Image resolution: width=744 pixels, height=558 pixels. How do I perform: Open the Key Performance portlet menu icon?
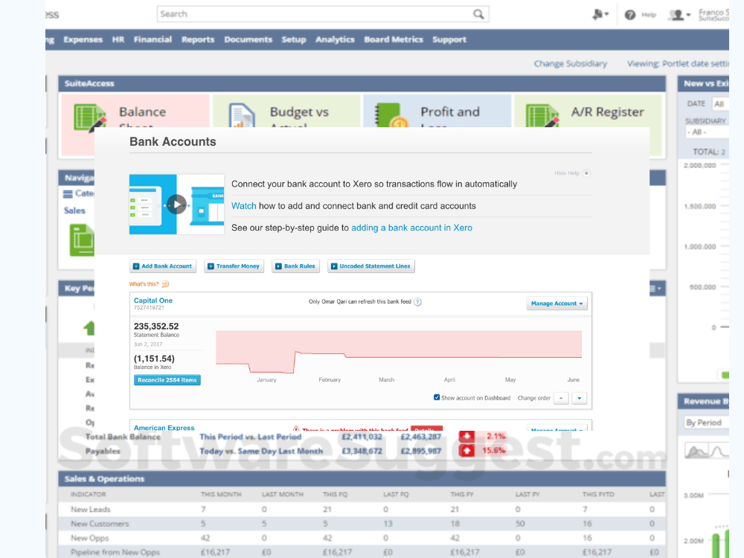pos(655,289)
